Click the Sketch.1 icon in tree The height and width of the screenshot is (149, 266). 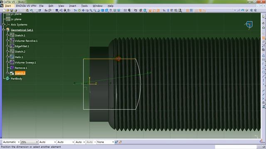pyautogui.click(x=12, y=35)
